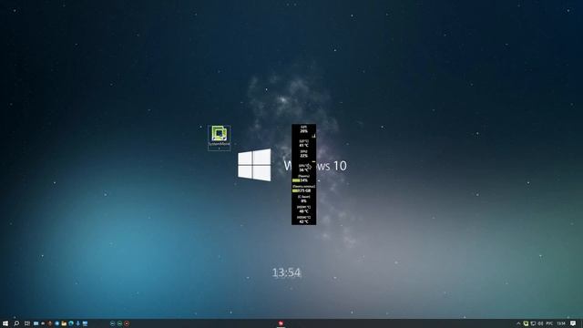Screen dimensions: 583x328
Task: Click the green memory usage bar at 34%
Action: [x=296, y=180]
